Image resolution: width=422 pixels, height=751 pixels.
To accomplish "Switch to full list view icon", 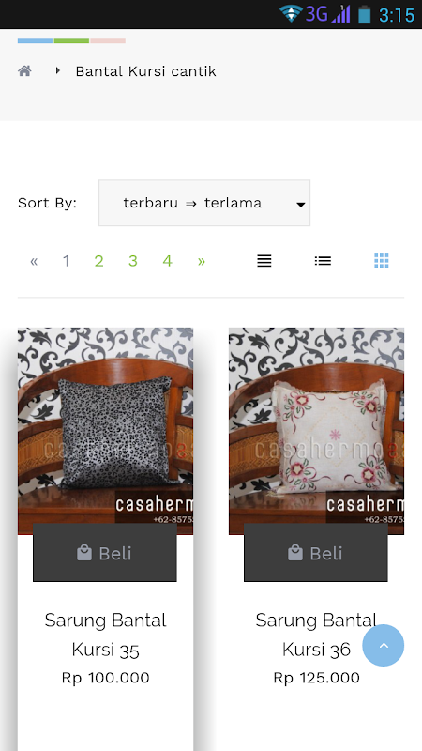I will pyautogui.click(x=264, y=261).
